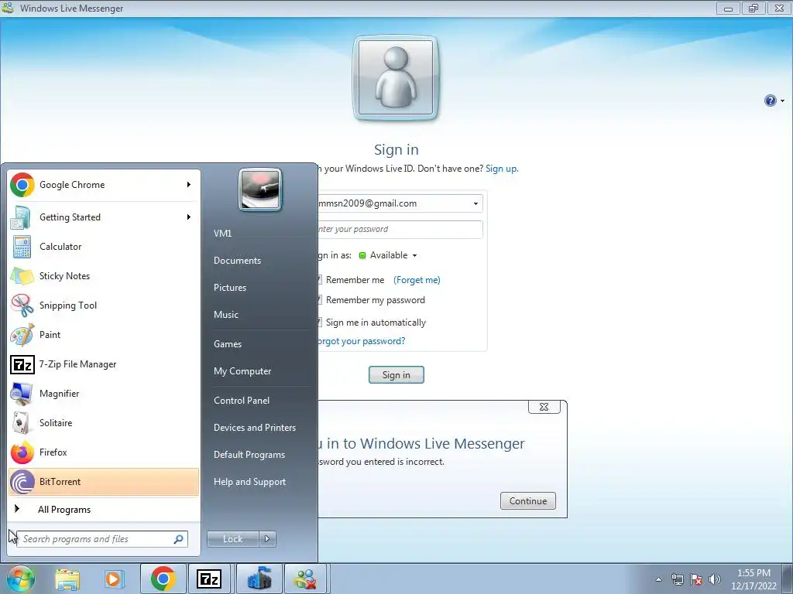Click the search magnifier icon in Start menu
The height and width of the screenshot is (594, 793).
[x=179, y=539]
